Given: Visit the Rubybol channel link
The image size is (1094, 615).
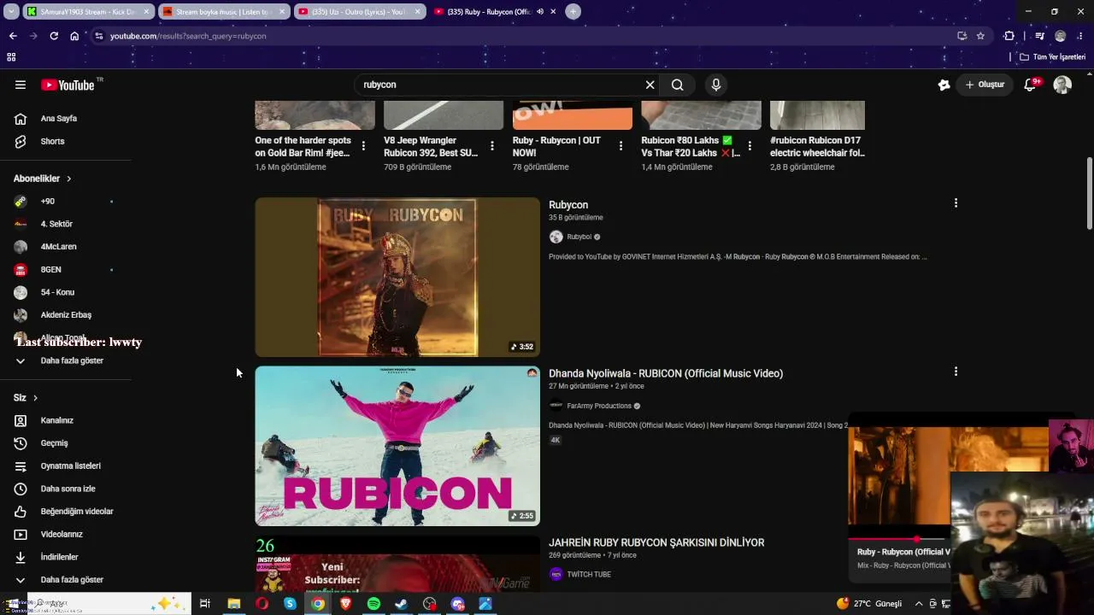Looking at the screenshot, I should pos(579,237).
